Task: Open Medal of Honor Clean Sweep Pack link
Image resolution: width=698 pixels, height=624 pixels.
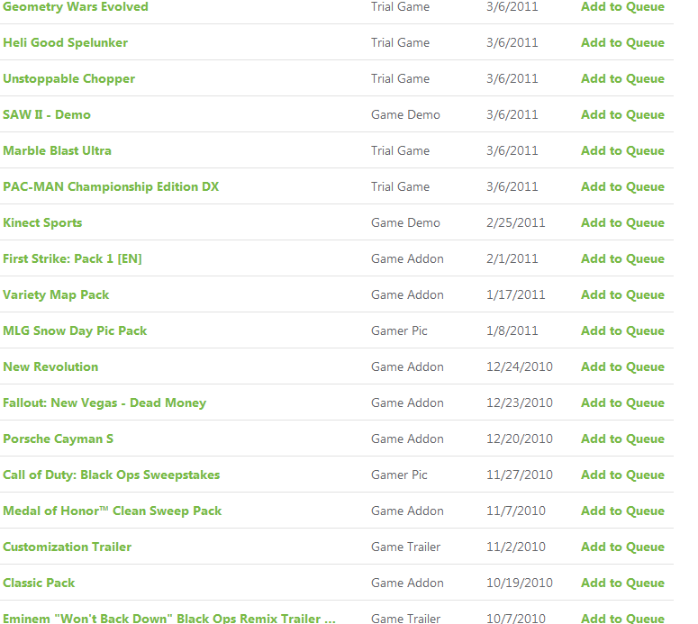Action: pyautogui.click(x=113, y=511)
